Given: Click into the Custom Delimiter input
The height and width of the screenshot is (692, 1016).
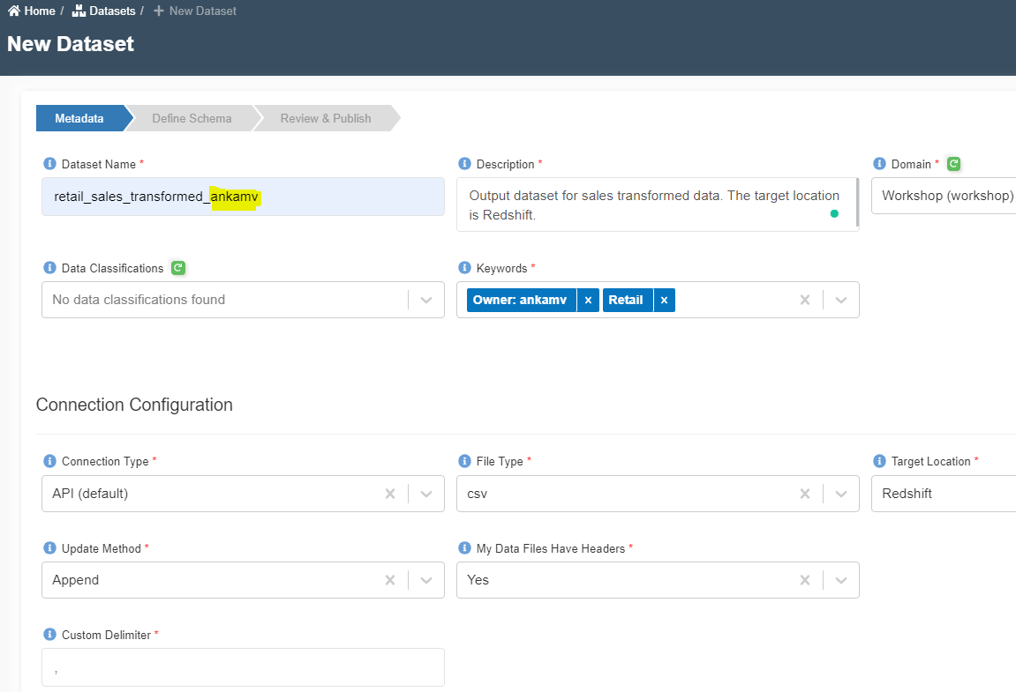Looking at the screenshot, I should click(243, 667).
